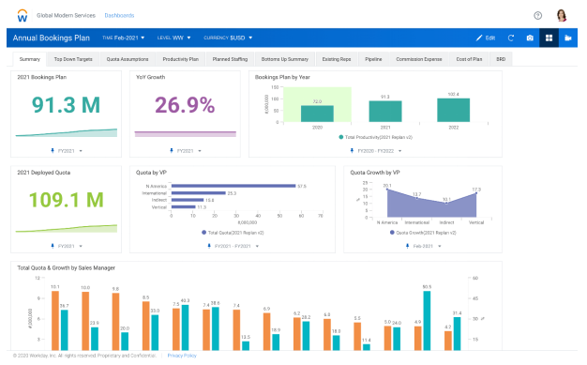This screenshot has width=587, height=365.
Task: Click the Quota Growth point labeled 20.1
Action: pos(387,190)
